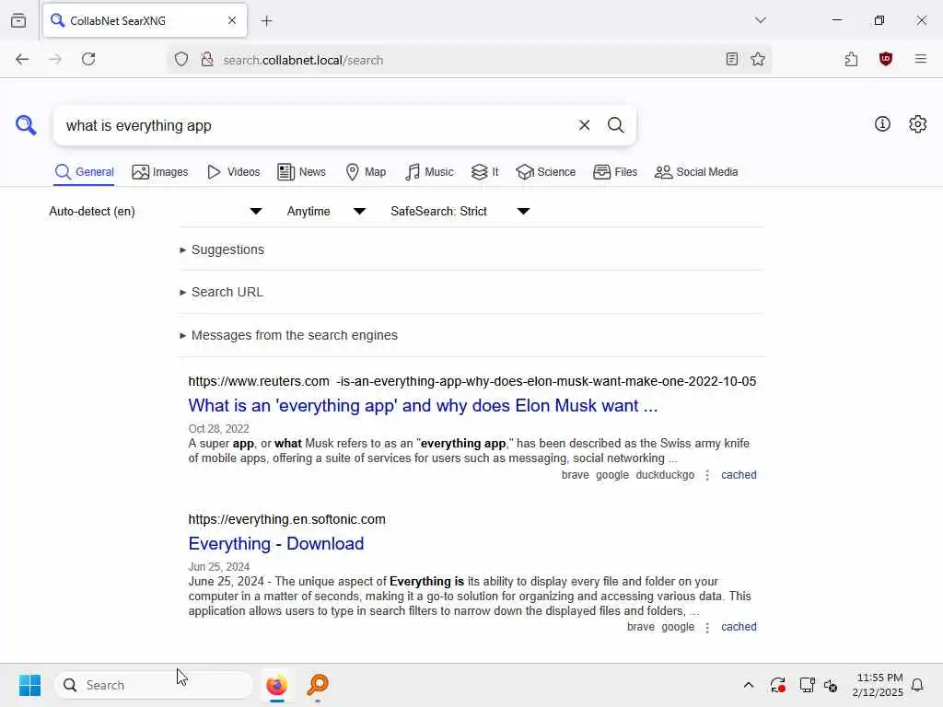Switch to the It category tab
The image size is (943, 707).
(x=484, y=172)
